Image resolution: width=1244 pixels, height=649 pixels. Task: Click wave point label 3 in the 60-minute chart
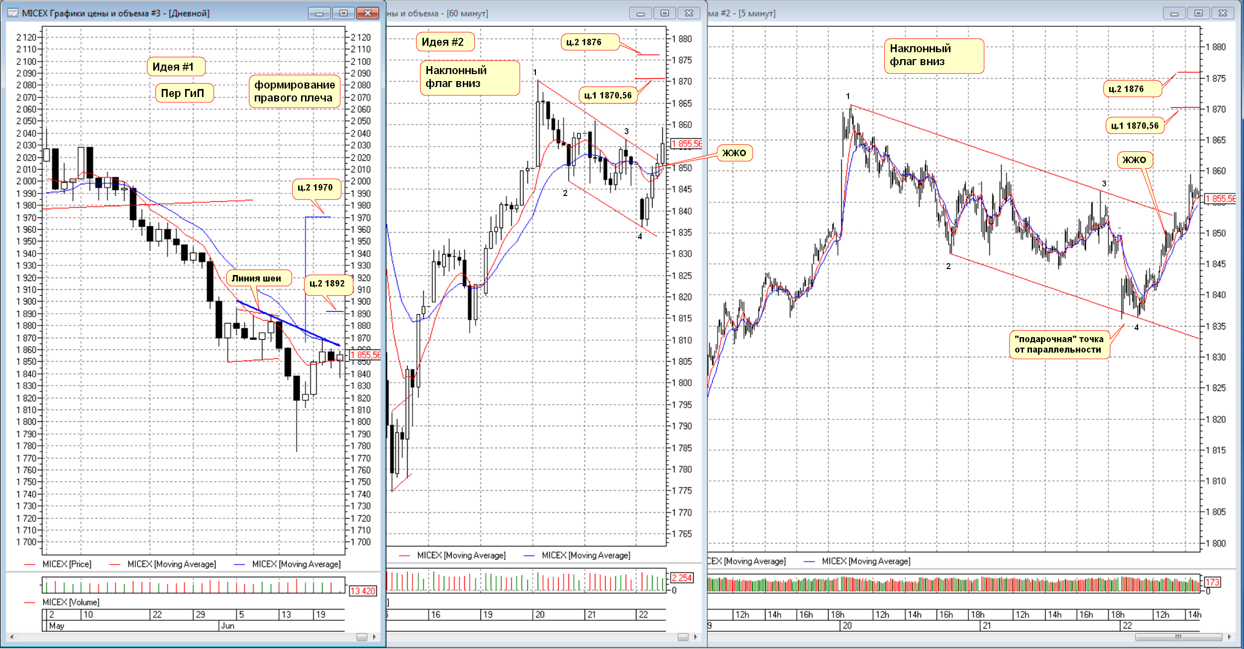626,131
